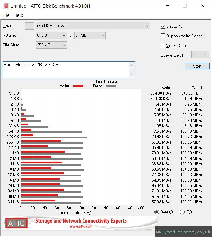Click the 8 KB read value 22.43 MB/s
The width and height of the screenshot is (212, 237).
pyautogui.click(x=192, y=115)
